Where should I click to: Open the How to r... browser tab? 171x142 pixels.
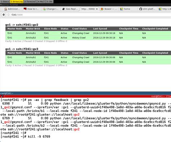pyautogui.click(x=31, y=9)
